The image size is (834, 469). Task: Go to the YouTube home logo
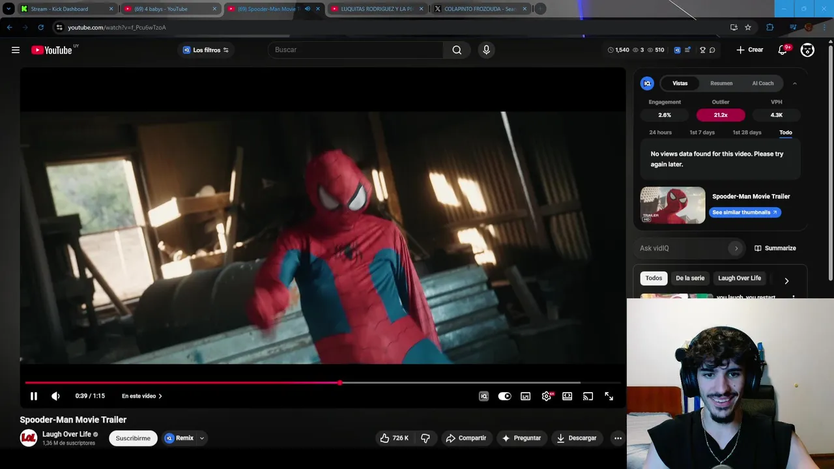51,50
